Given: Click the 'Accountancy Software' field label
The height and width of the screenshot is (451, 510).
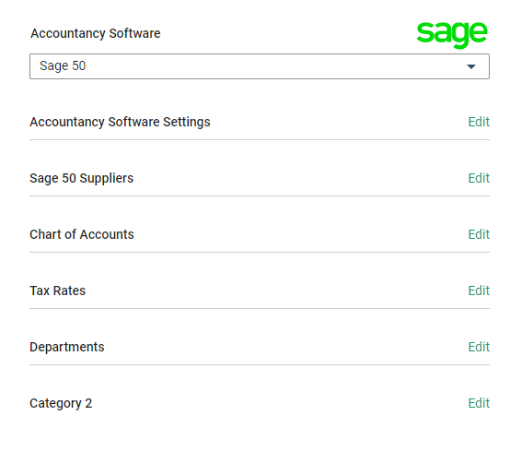Looking at the screenshot, I should (96, 33).
